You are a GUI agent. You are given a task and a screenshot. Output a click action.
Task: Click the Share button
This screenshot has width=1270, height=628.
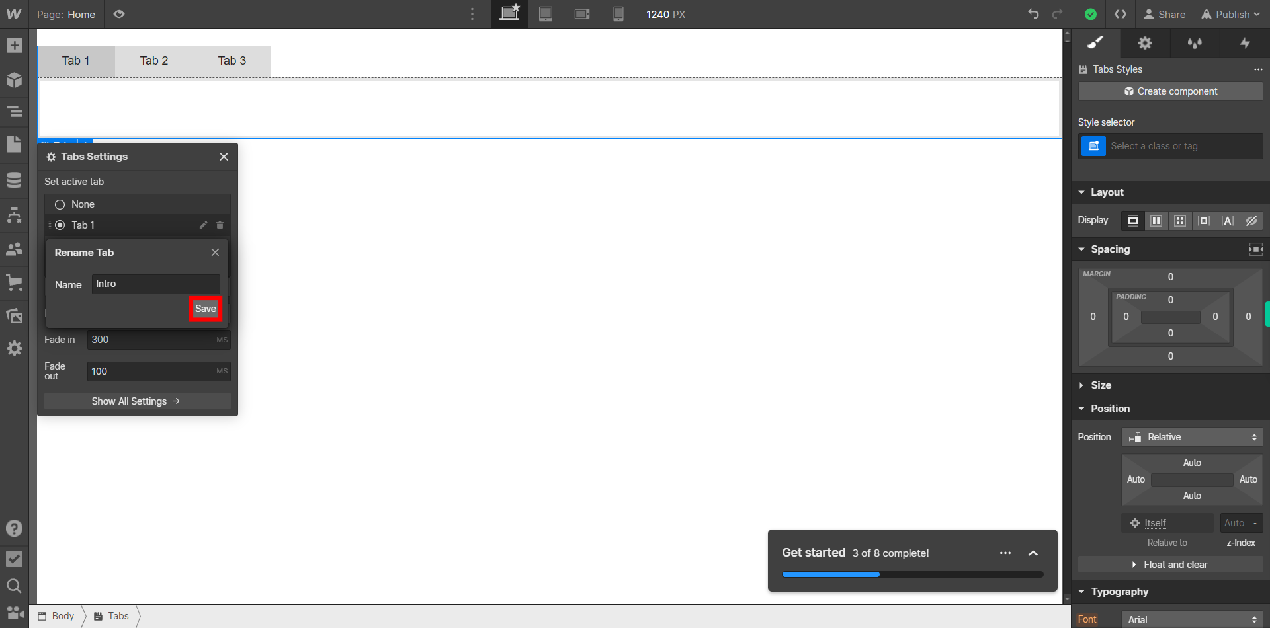(x=1165, y=14)
